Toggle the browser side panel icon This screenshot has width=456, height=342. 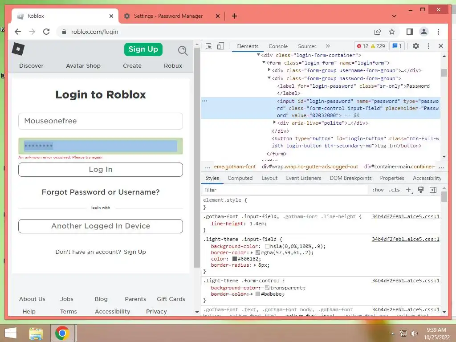click(x=410, y=32)
